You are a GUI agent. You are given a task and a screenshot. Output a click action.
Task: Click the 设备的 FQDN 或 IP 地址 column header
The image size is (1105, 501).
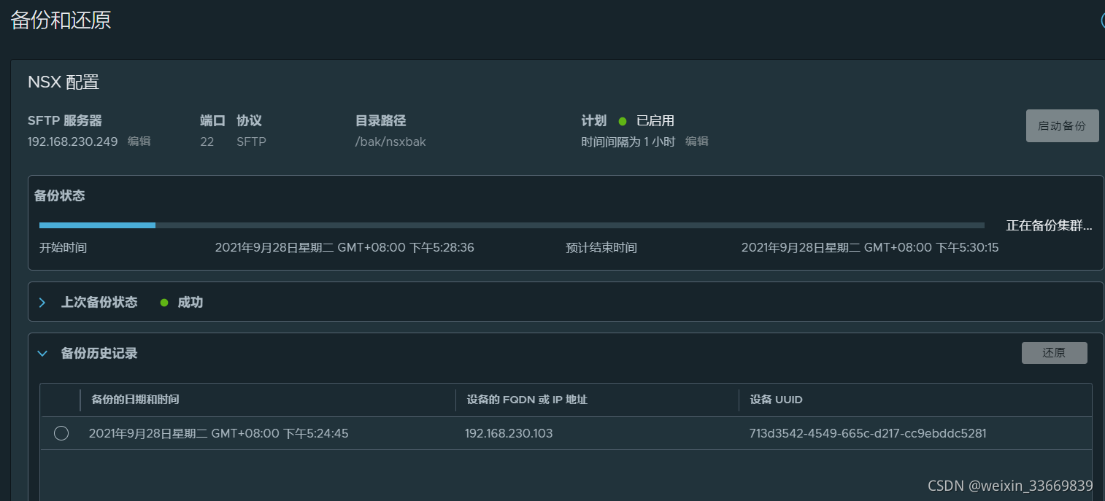coord(527,400)
